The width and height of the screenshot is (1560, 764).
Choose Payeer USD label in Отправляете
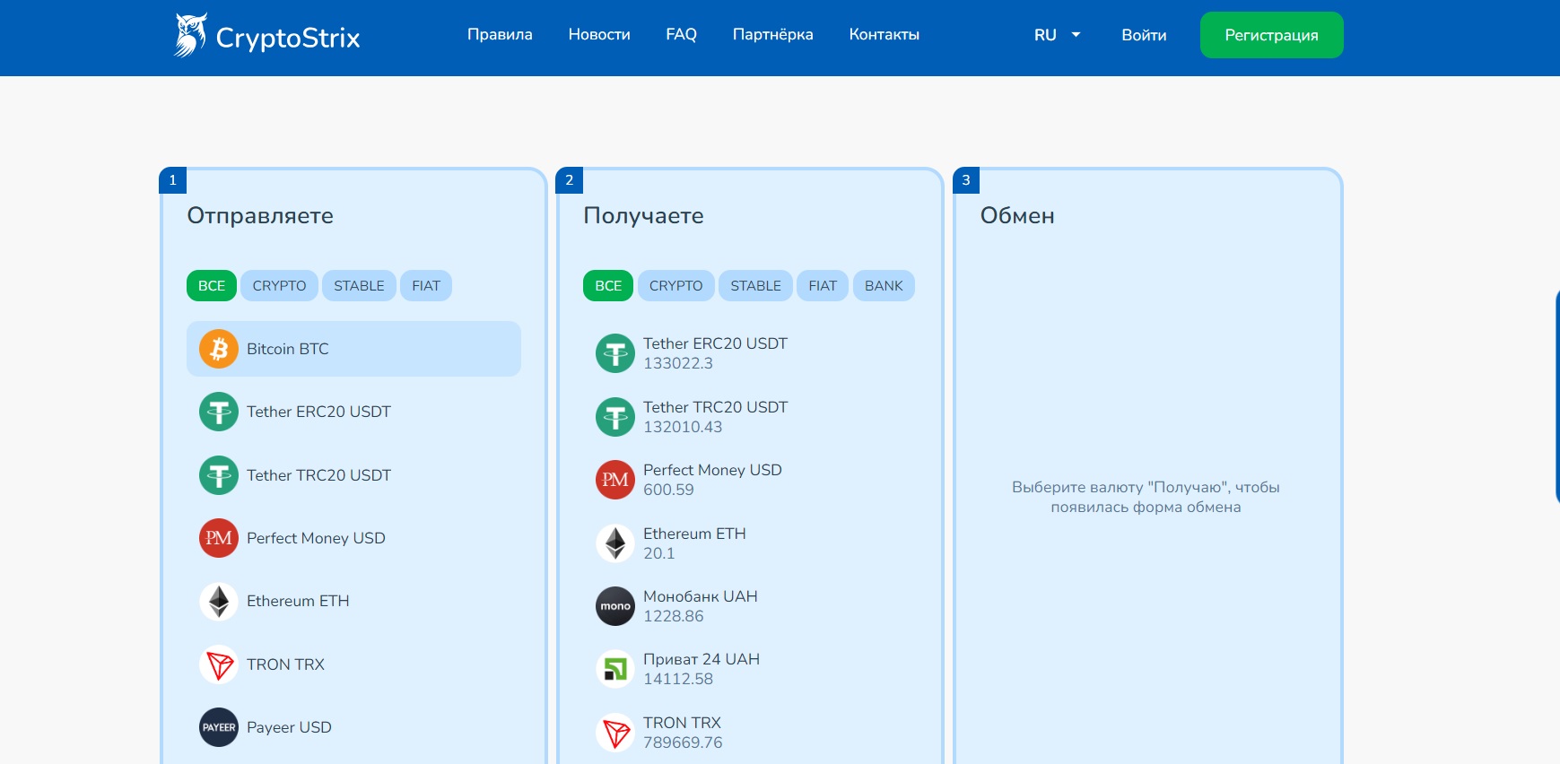(289, 727)
